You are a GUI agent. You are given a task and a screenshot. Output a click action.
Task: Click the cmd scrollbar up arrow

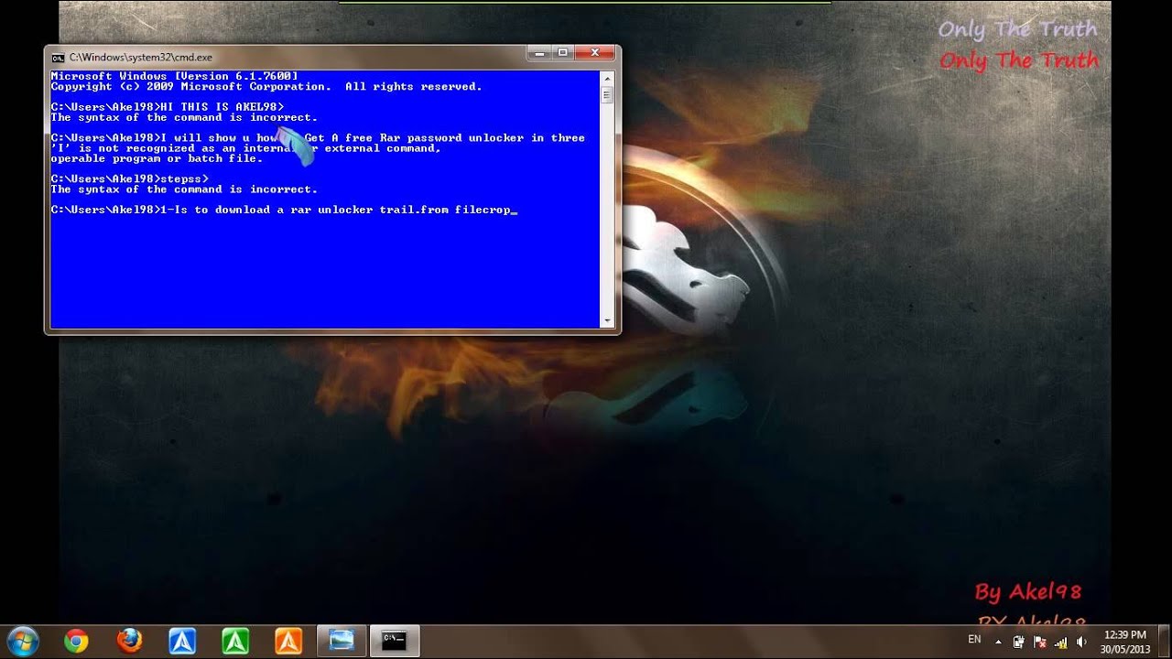(606, 78)
